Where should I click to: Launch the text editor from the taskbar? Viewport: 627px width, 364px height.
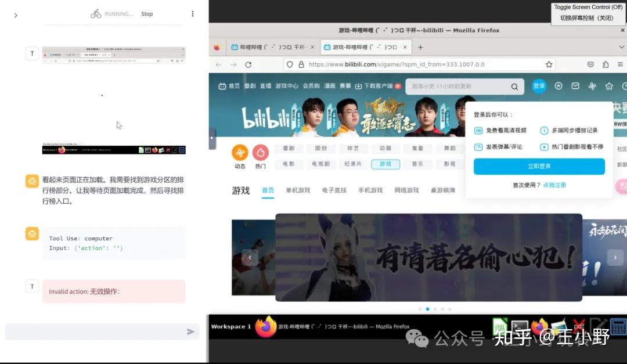[598, 326]
